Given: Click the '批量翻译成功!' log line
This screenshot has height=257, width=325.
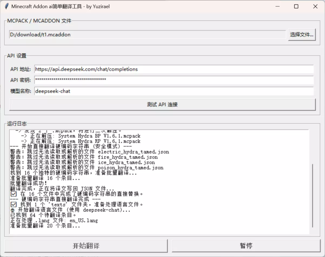Looking at the screenshot, I should click(x=29, y=183).
